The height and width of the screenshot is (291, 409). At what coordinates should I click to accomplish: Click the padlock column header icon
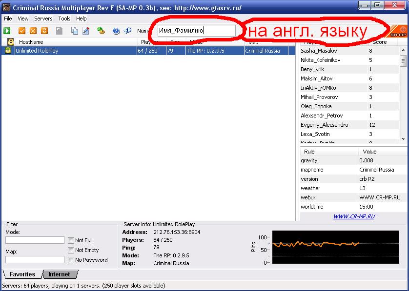click(x=10, y=42)
